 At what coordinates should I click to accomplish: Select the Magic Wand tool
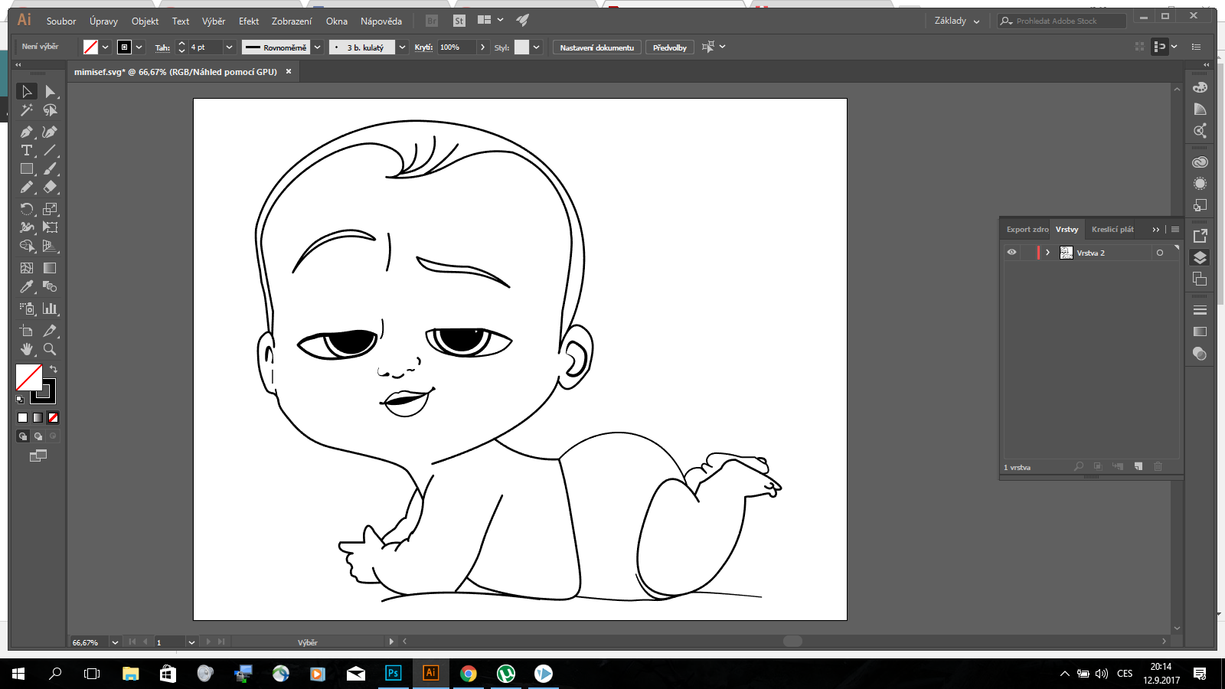tap(26, 110)
